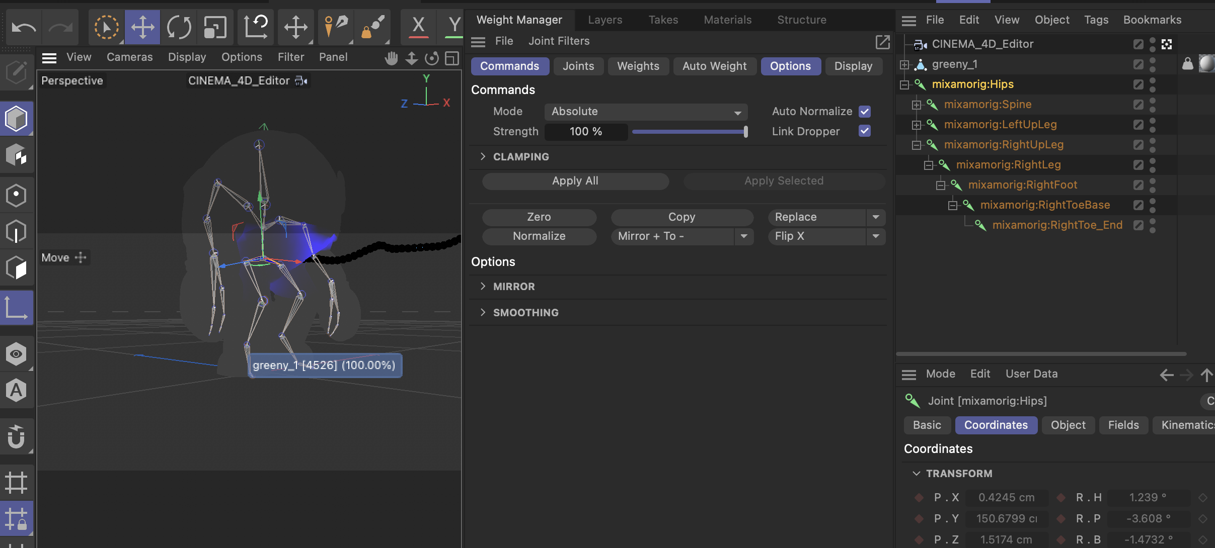The image size is (1215, 548).
Task: Toggle visibility dots for mixamorig:RightLeg
Action: (x=1153, y=165)
